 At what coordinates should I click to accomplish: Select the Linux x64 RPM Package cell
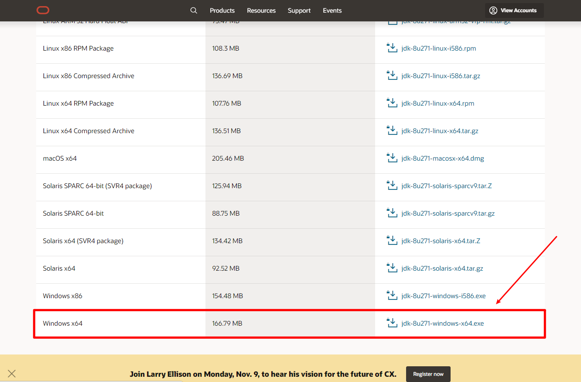click(121, 105)
